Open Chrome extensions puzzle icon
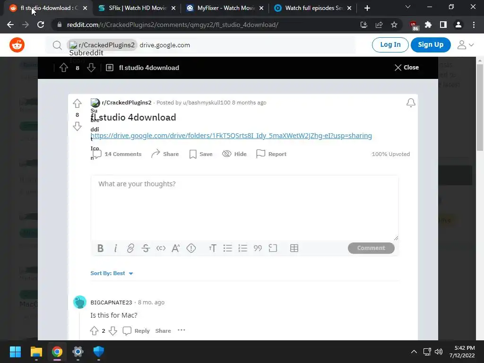Image resolution: width=484 pixels, height=363 pixels. pyautogui.click(x=428, y=25)
